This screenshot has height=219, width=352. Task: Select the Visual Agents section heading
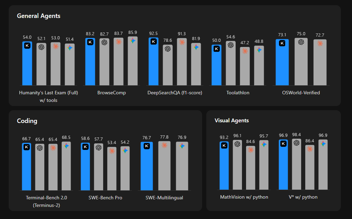pos(232,120)
